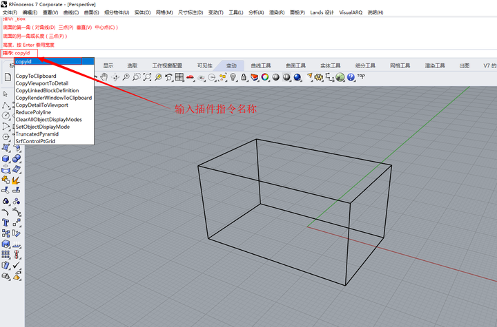This screenshot has width=497, height=327.
Task: Click the blue help question mark icon
Action: [351, 77]
